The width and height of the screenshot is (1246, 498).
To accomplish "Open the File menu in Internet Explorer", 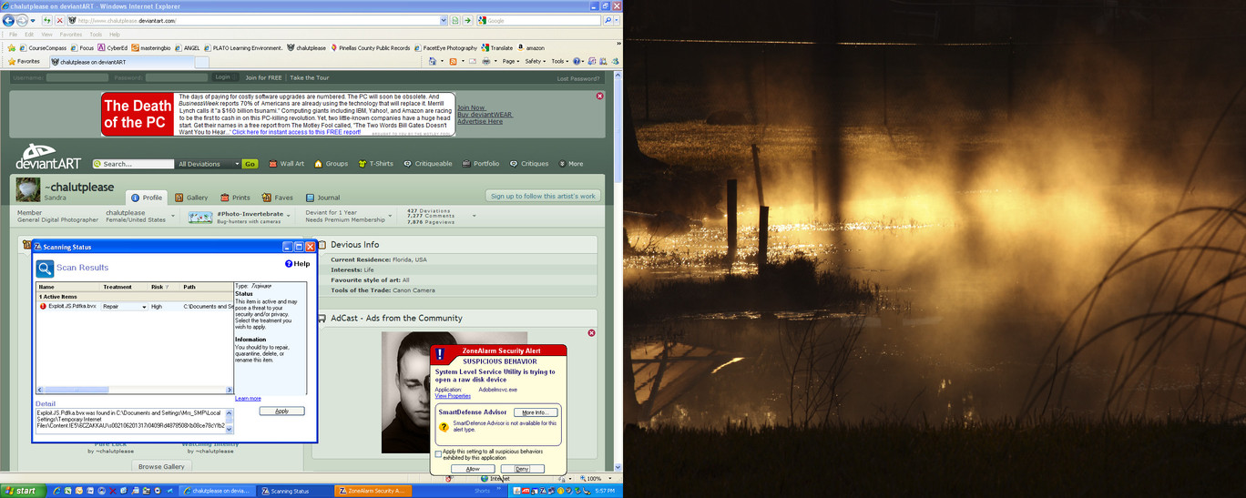I will [x=14, y=35].
